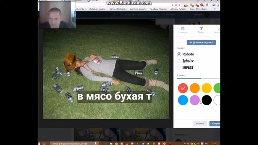Open the browser downloads arrow icon
This screenshot has height=145, width=258.
(x=218, y=5)
